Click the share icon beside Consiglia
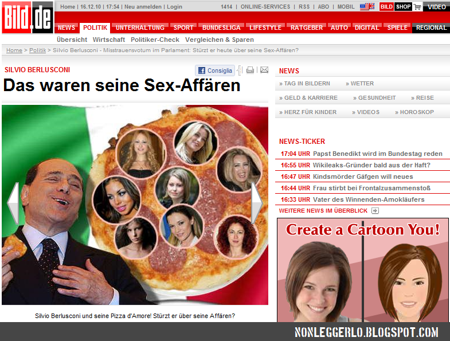Viewport: 450px width, 341px height. [240, 70]
